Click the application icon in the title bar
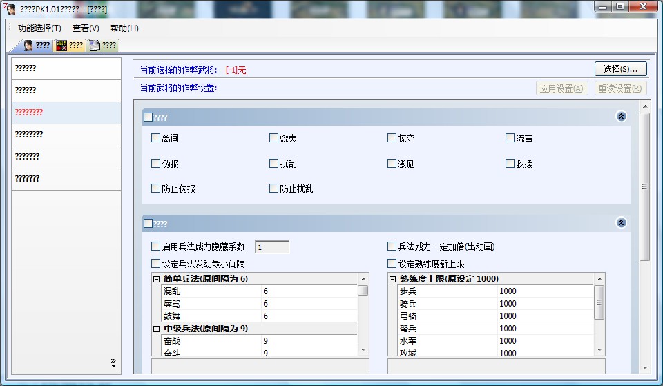 pos(10,8)
